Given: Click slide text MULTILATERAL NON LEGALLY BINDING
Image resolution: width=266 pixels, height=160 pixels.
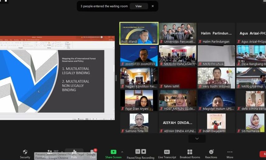Looking at the screenshot, I should [76, 86].
